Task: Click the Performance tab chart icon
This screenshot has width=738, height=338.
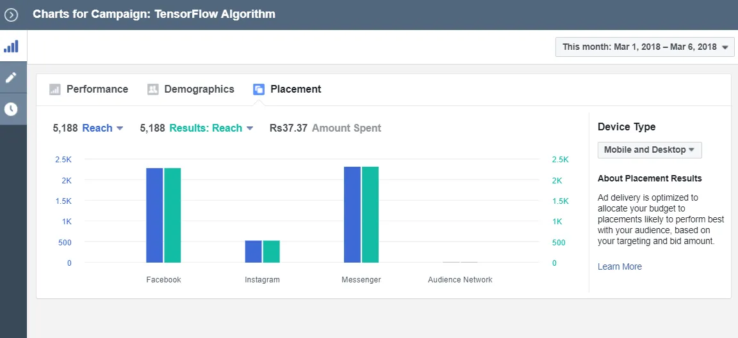Action: [x=55, y=89]
